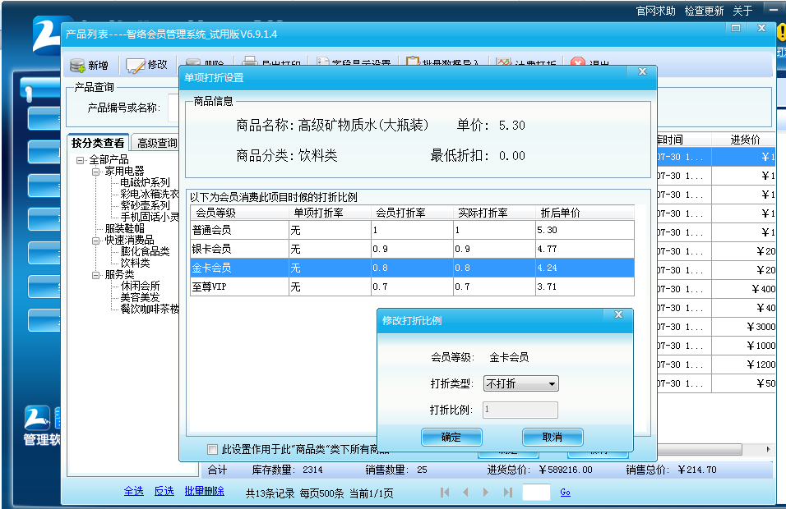Collapse the 家用电器 tree node

95,172
